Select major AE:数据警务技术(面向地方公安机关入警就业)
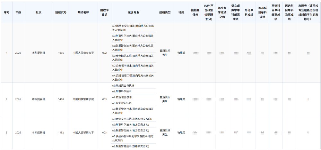The height and width of the screenshot is (150, 321). click(x=134, y=48)
